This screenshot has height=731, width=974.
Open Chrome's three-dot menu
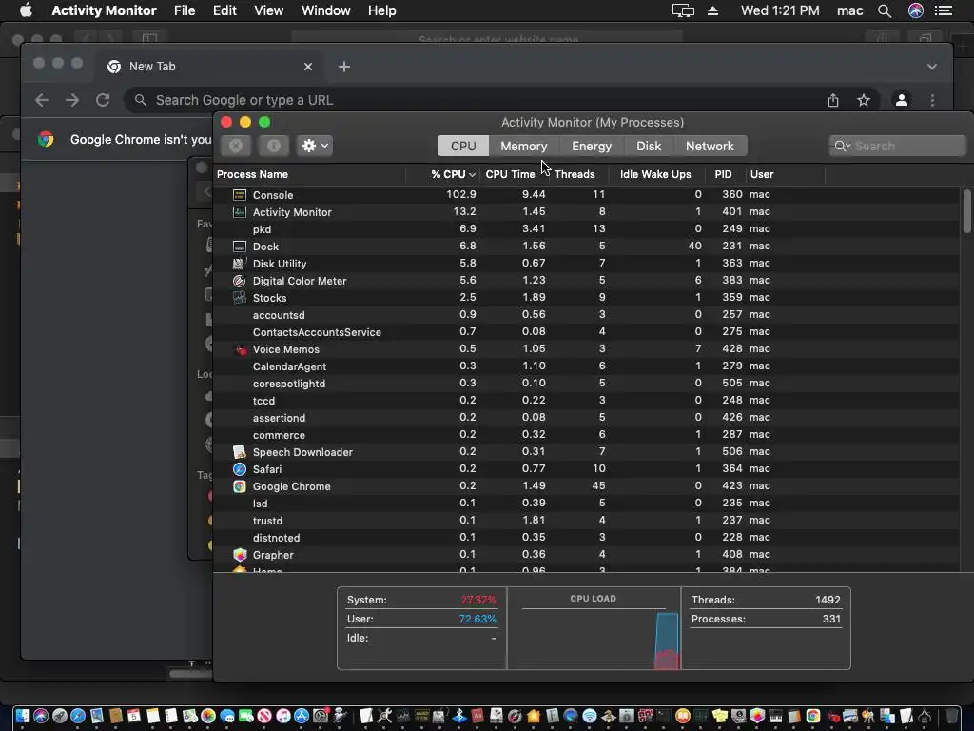[x=932, y=100]
